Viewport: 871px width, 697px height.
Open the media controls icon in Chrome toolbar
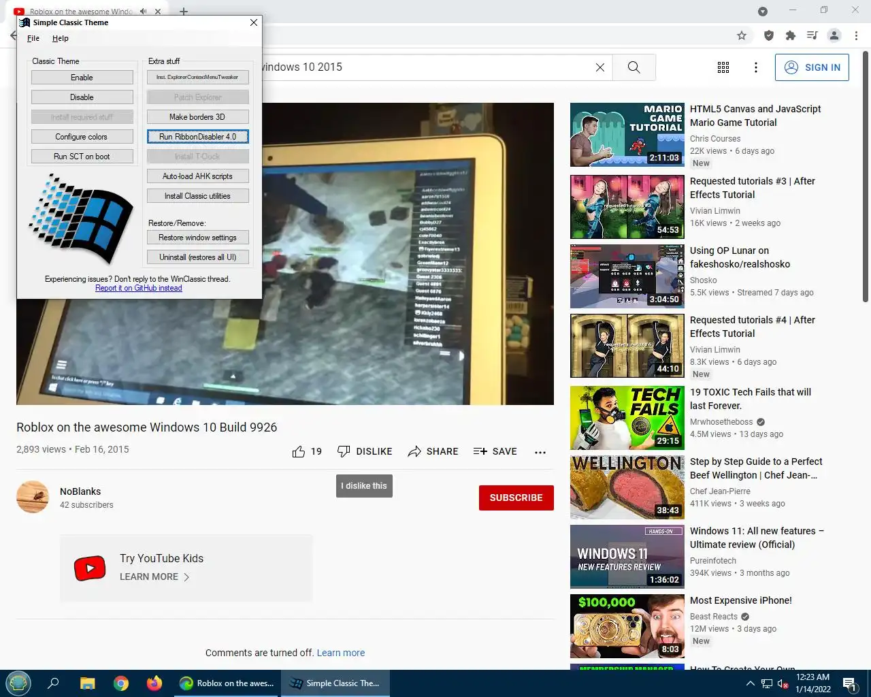(812, 35)
